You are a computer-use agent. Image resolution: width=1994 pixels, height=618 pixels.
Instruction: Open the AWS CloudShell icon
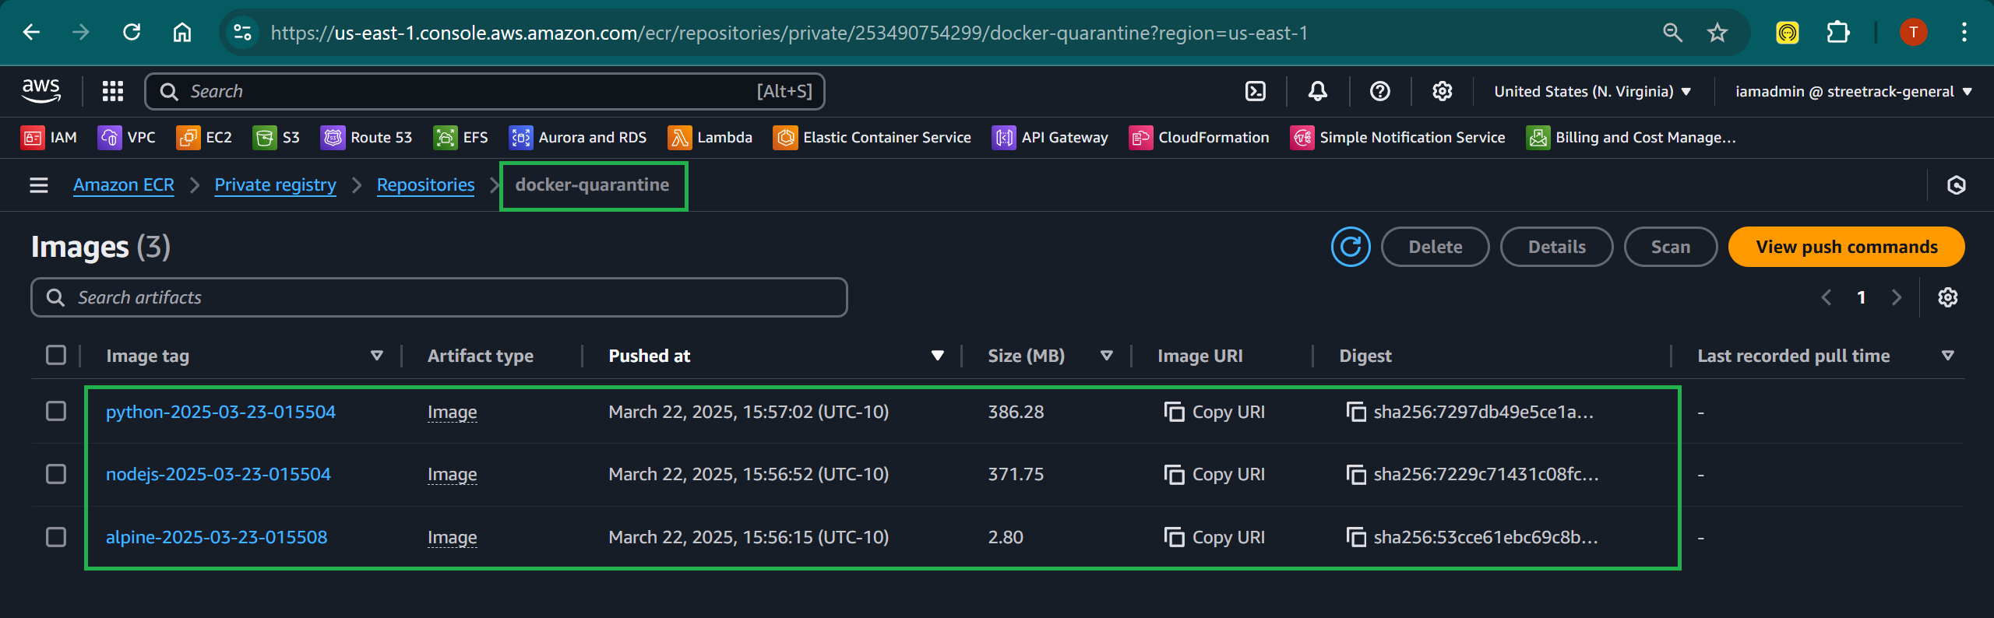1256,91
